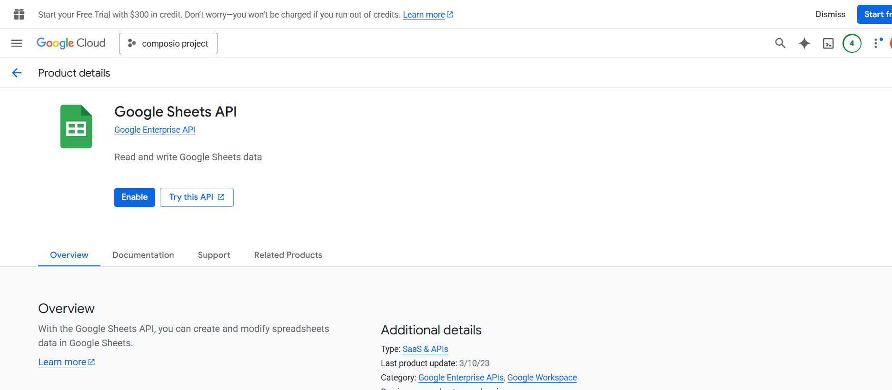Open the main navigation hamburger menu
The image size is (892, 390).
click(x=17, y=43)
